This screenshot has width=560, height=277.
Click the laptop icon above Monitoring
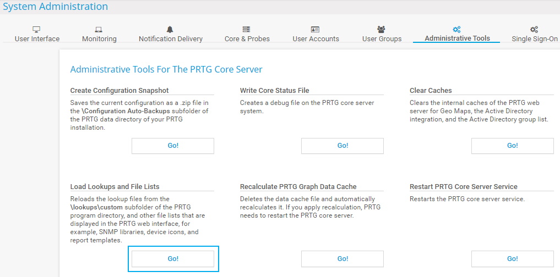[x=99, y=29]
